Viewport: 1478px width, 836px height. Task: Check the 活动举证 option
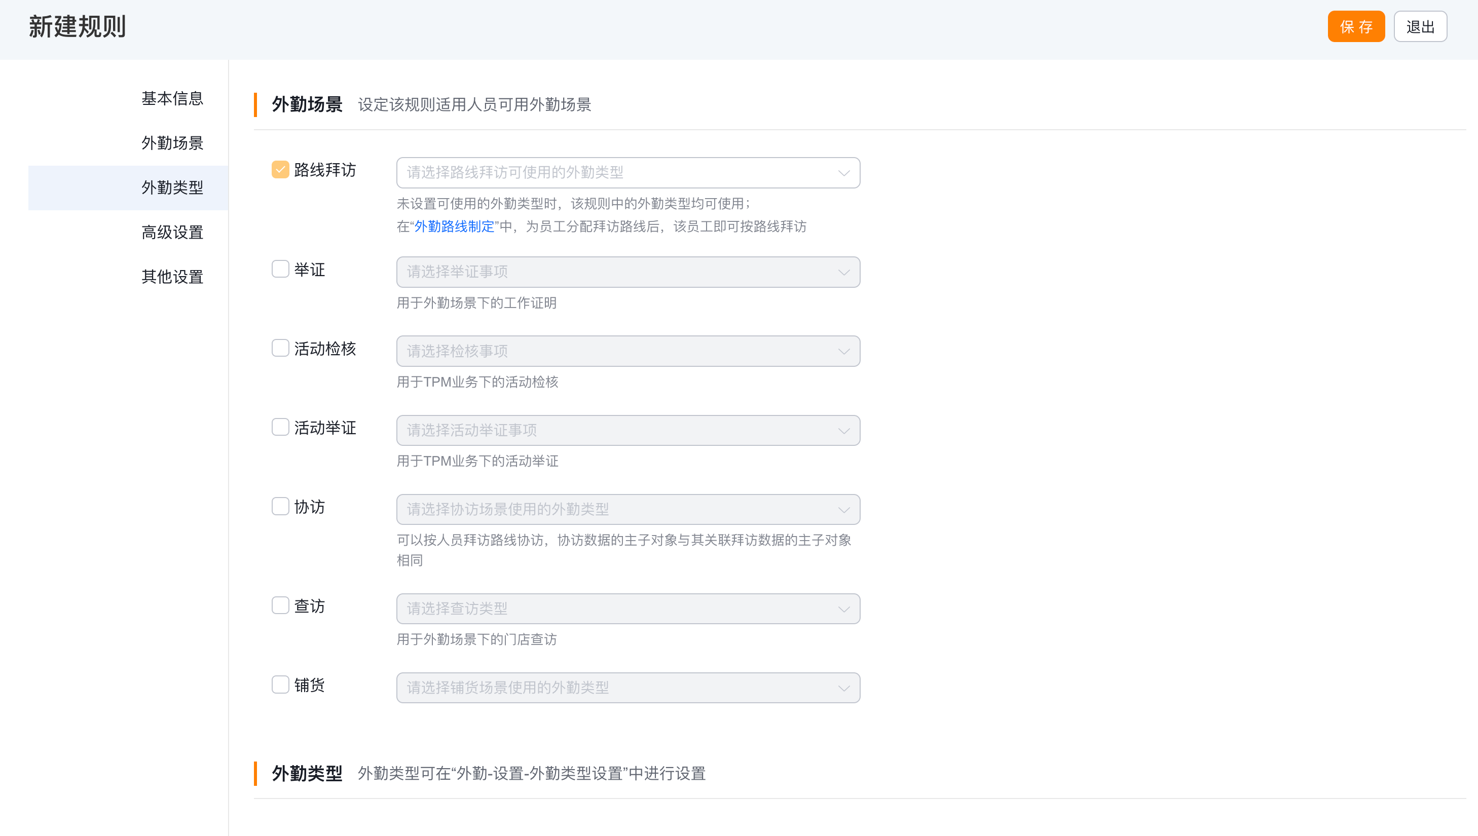pos(280,427)
